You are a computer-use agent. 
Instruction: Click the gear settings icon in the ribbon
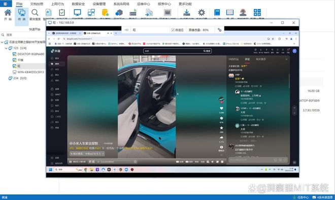click(x=202, y=12)
